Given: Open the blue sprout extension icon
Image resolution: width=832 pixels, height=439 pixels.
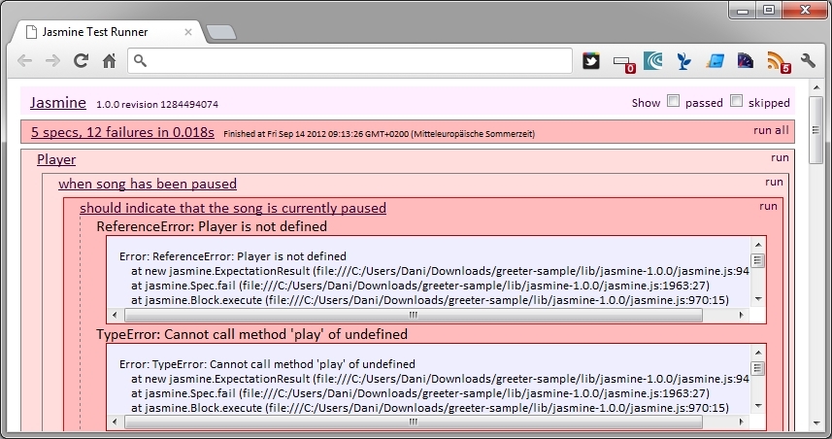Looking at the screenshot, I should coord(684,61).
